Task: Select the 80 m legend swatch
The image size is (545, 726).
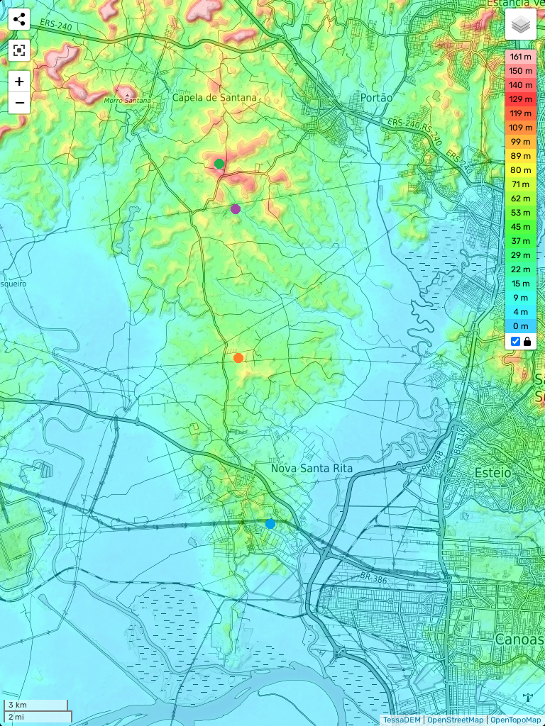Action: tap(521, 170)
